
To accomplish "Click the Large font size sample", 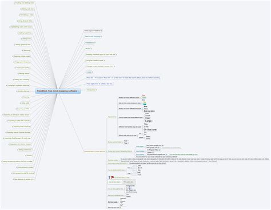I will 149,121.
